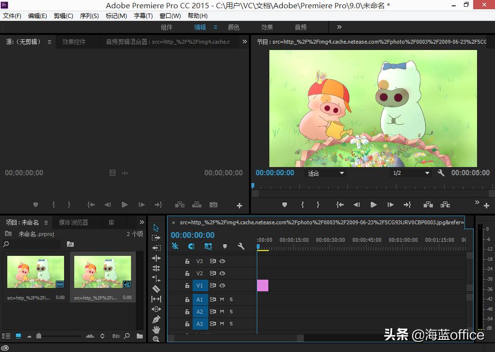495x352 pixels.
Task: Open the zoom level dropdown showing 适合
Action: 325,172
